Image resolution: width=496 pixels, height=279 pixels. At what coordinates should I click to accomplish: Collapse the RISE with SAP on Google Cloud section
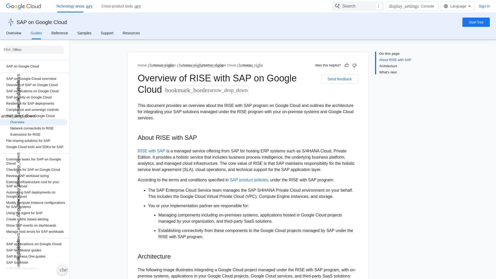coord(18,116)
